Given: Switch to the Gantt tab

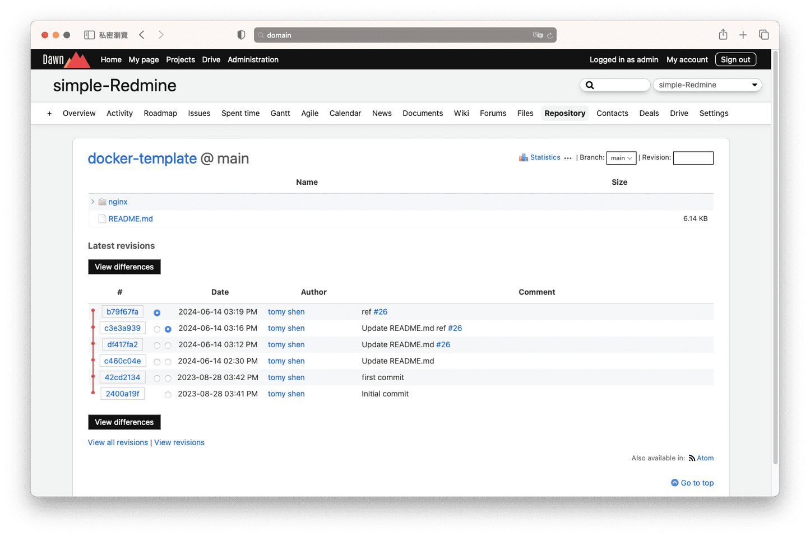Looking at the screenshot, I should (x=280, y=113).
